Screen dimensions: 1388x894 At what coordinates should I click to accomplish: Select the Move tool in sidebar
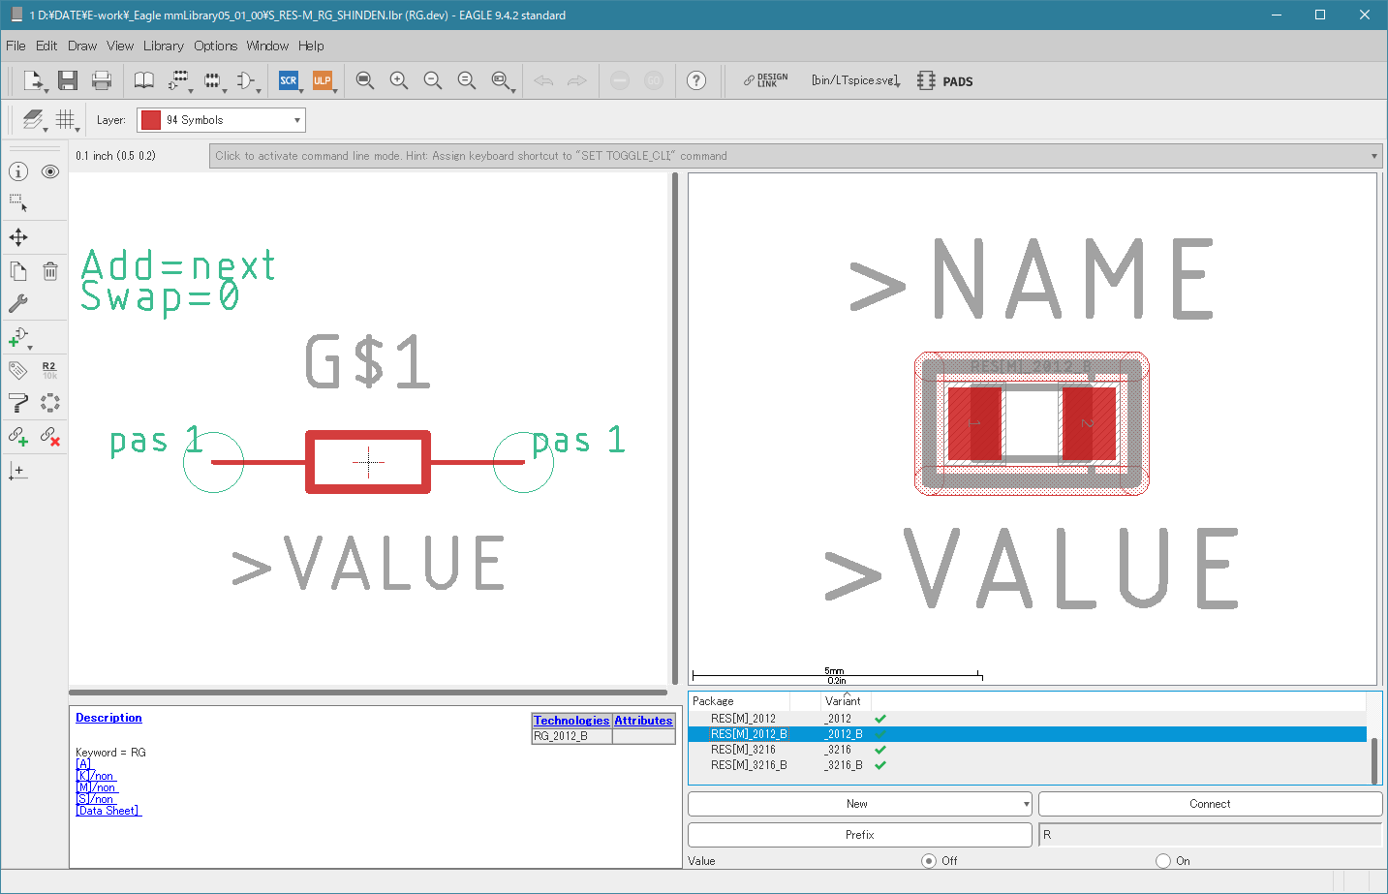(x=18, y=237)
